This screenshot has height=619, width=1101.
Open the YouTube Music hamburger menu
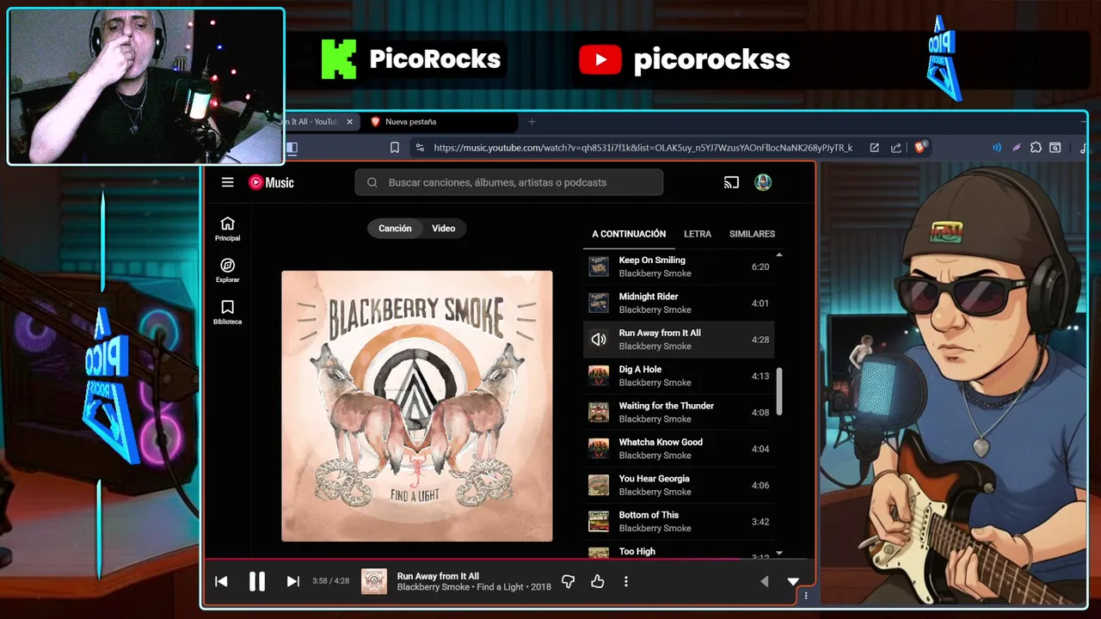(x=227, y=182)
